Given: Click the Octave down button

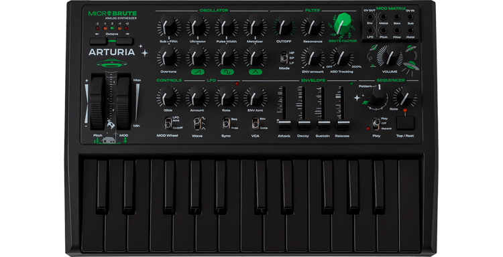Looking at the screenshot, I should [99, 41].
